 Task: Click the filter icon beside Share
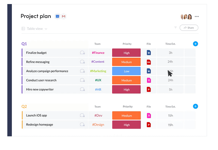(x=176, y=27)
